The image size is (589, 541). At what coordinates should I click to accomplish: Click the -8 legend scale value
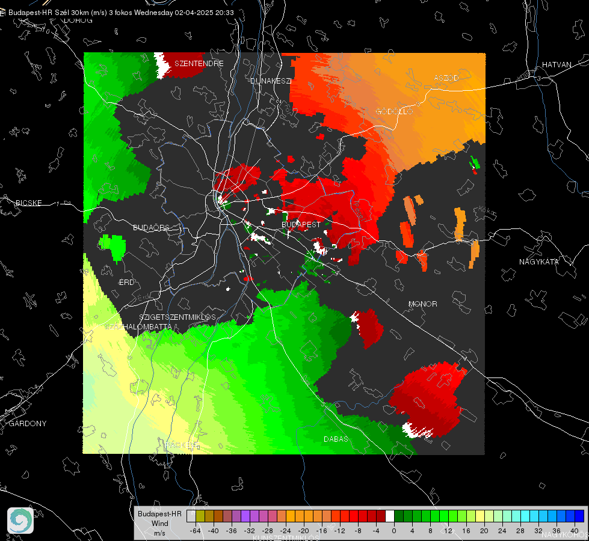(x=359, y=531)
